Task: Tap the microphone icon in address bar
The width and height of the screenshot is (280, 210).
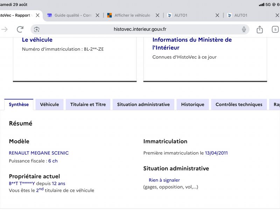Action: pyautogui.click(x=244, y=29)
